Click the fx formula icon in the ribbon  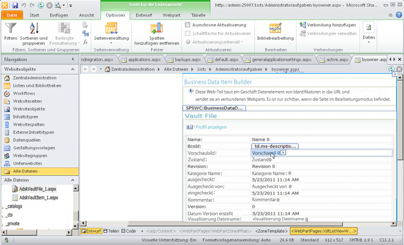pyautogui.click(x=85, y=42)
